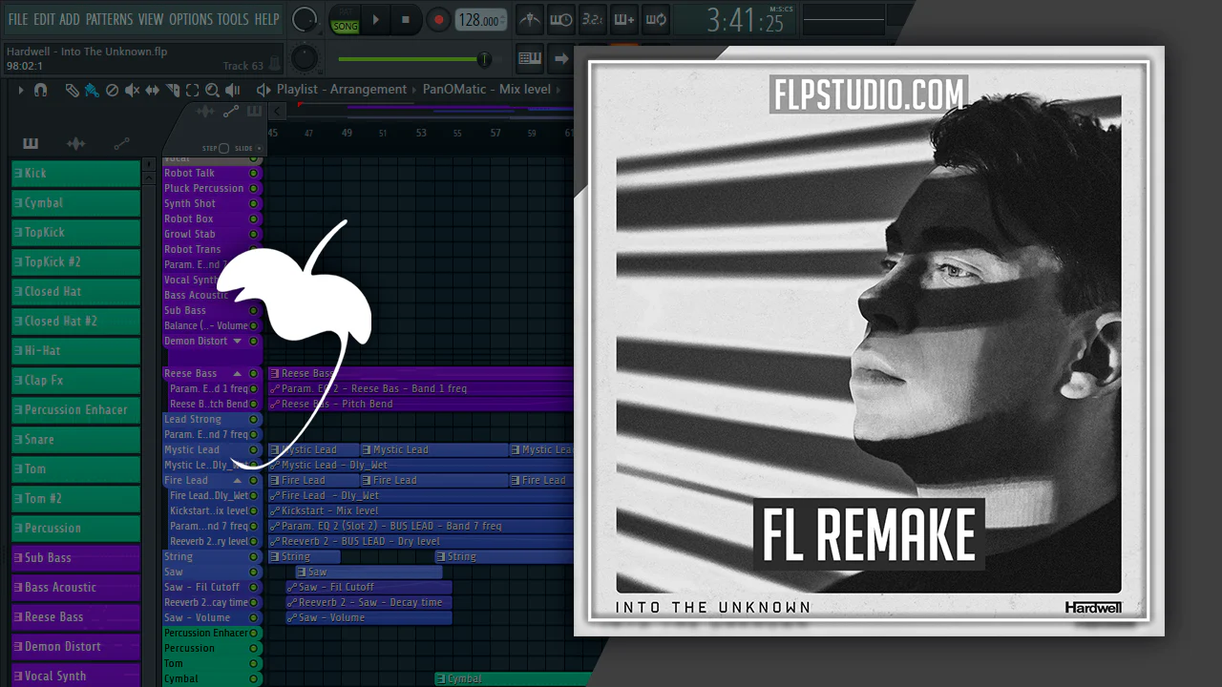
Task: Click the record button
Action: tap(438, 19)
